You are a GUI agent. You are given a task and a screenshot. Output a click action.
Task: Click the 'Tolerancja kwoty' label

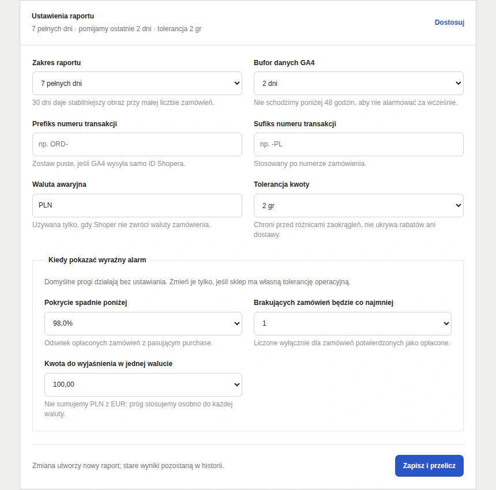coord(281,184)
